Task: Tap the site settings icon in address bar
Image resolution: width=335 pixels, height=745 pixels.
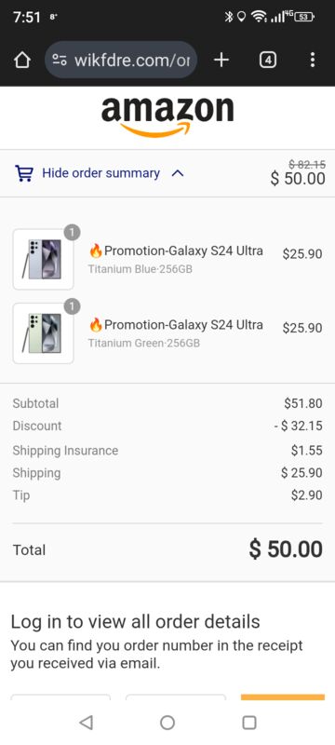Action: click(60, 60)
